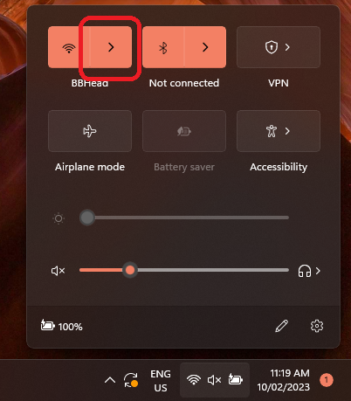The width and height of the screenshot is (351, 401).
Task: Open the Accessibility options tile
Action: [279, 131]
